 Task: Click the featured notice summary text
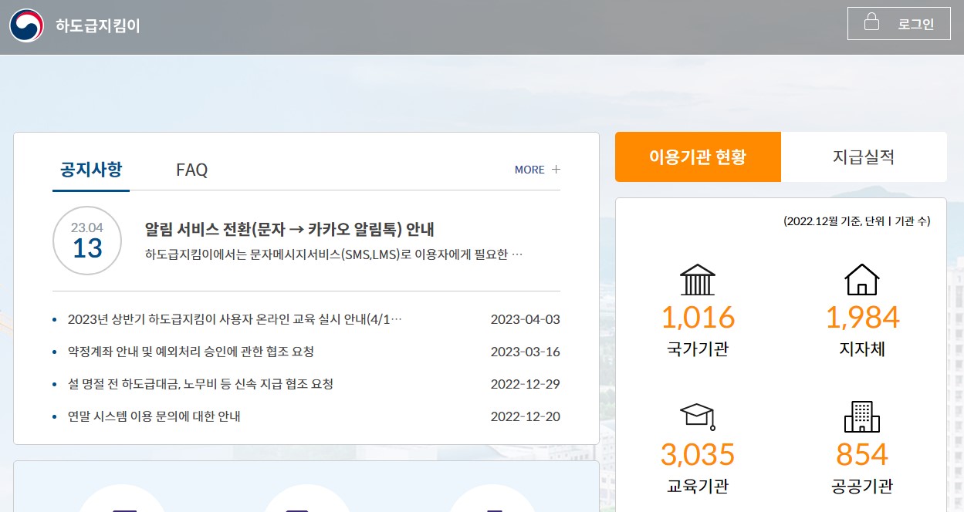point(334,254)
